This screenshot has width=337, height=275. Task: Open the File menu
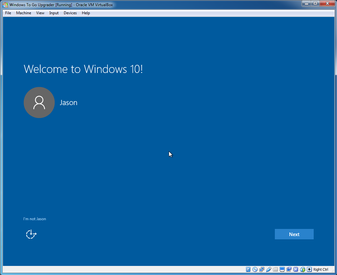[x=8, y=13]
